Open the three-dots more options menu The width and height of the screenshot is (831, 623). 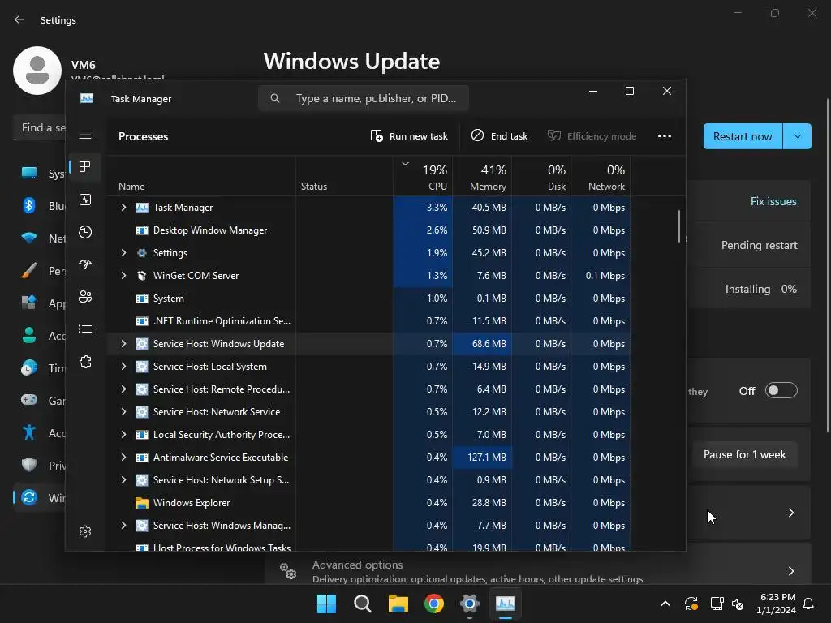664,136
